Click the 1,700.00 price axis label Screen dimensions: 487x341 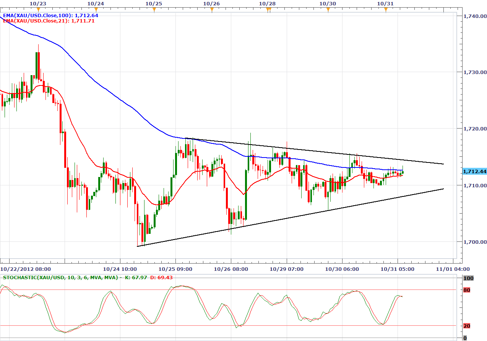click(x=474, y=242)
